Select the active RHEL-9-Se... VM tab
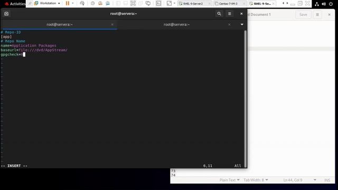Image resolution: width=338 pixels, height=190 pixels. tap(262, 4)
